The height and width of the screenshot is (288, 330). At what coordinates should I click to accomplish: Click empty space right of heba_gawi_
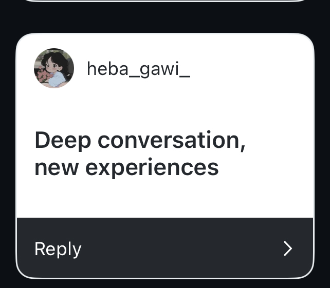point(247,68)
